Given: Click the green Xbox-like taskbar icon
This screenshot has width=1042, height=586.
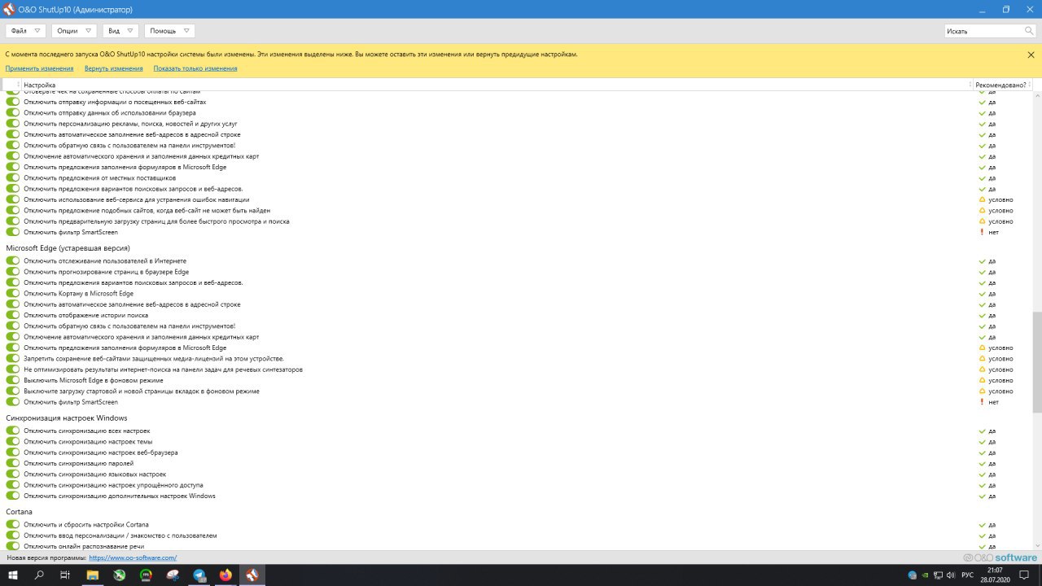Looking at the screenshot, I should (x=120, y=575).
